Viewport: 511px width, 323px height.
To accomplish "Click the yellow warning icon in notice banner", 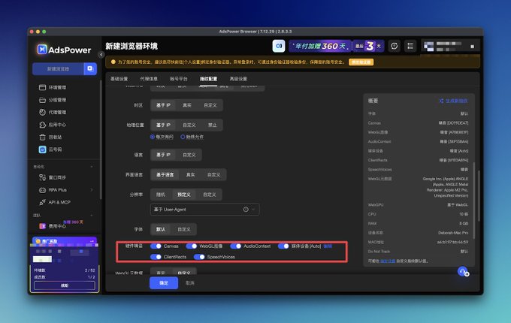I will tap(113, 62).
